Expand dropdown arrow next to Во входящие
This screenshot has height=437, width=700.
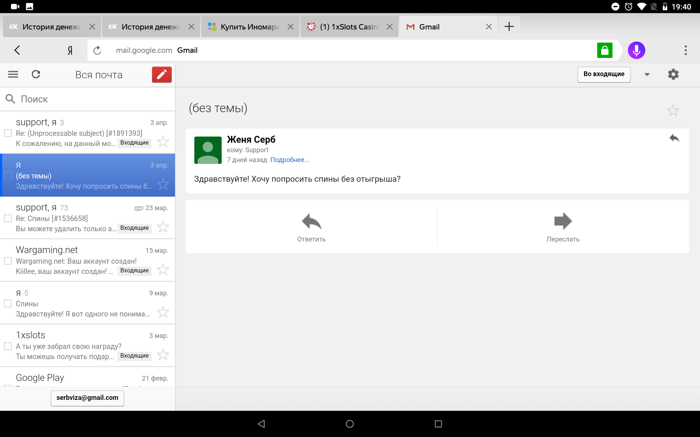[x=647, y=74]
